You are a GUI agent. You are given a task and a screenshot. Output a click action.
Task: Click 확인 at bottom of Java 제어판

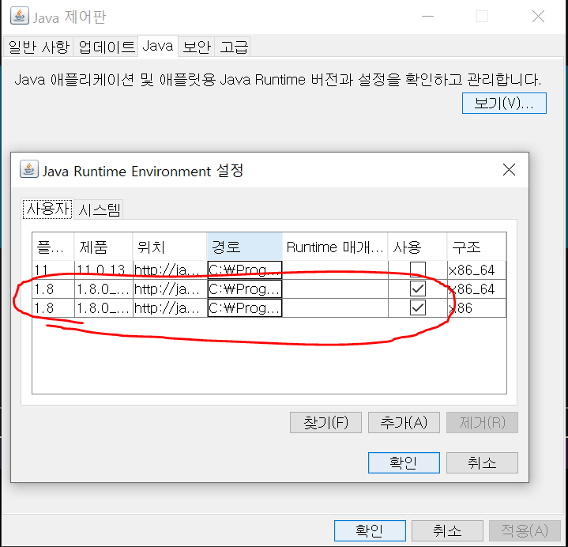pos(370,530)
